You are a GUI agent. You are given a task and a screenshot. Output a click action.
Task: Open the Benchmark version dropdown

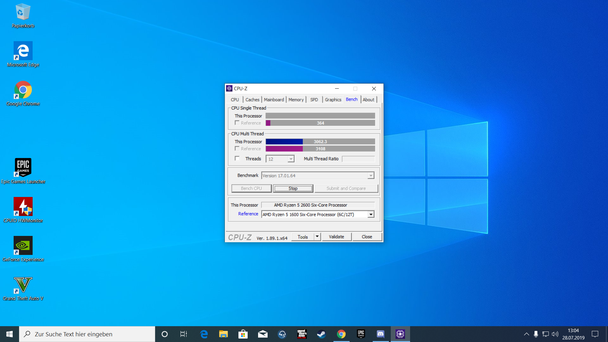click(x=370, y=176)
